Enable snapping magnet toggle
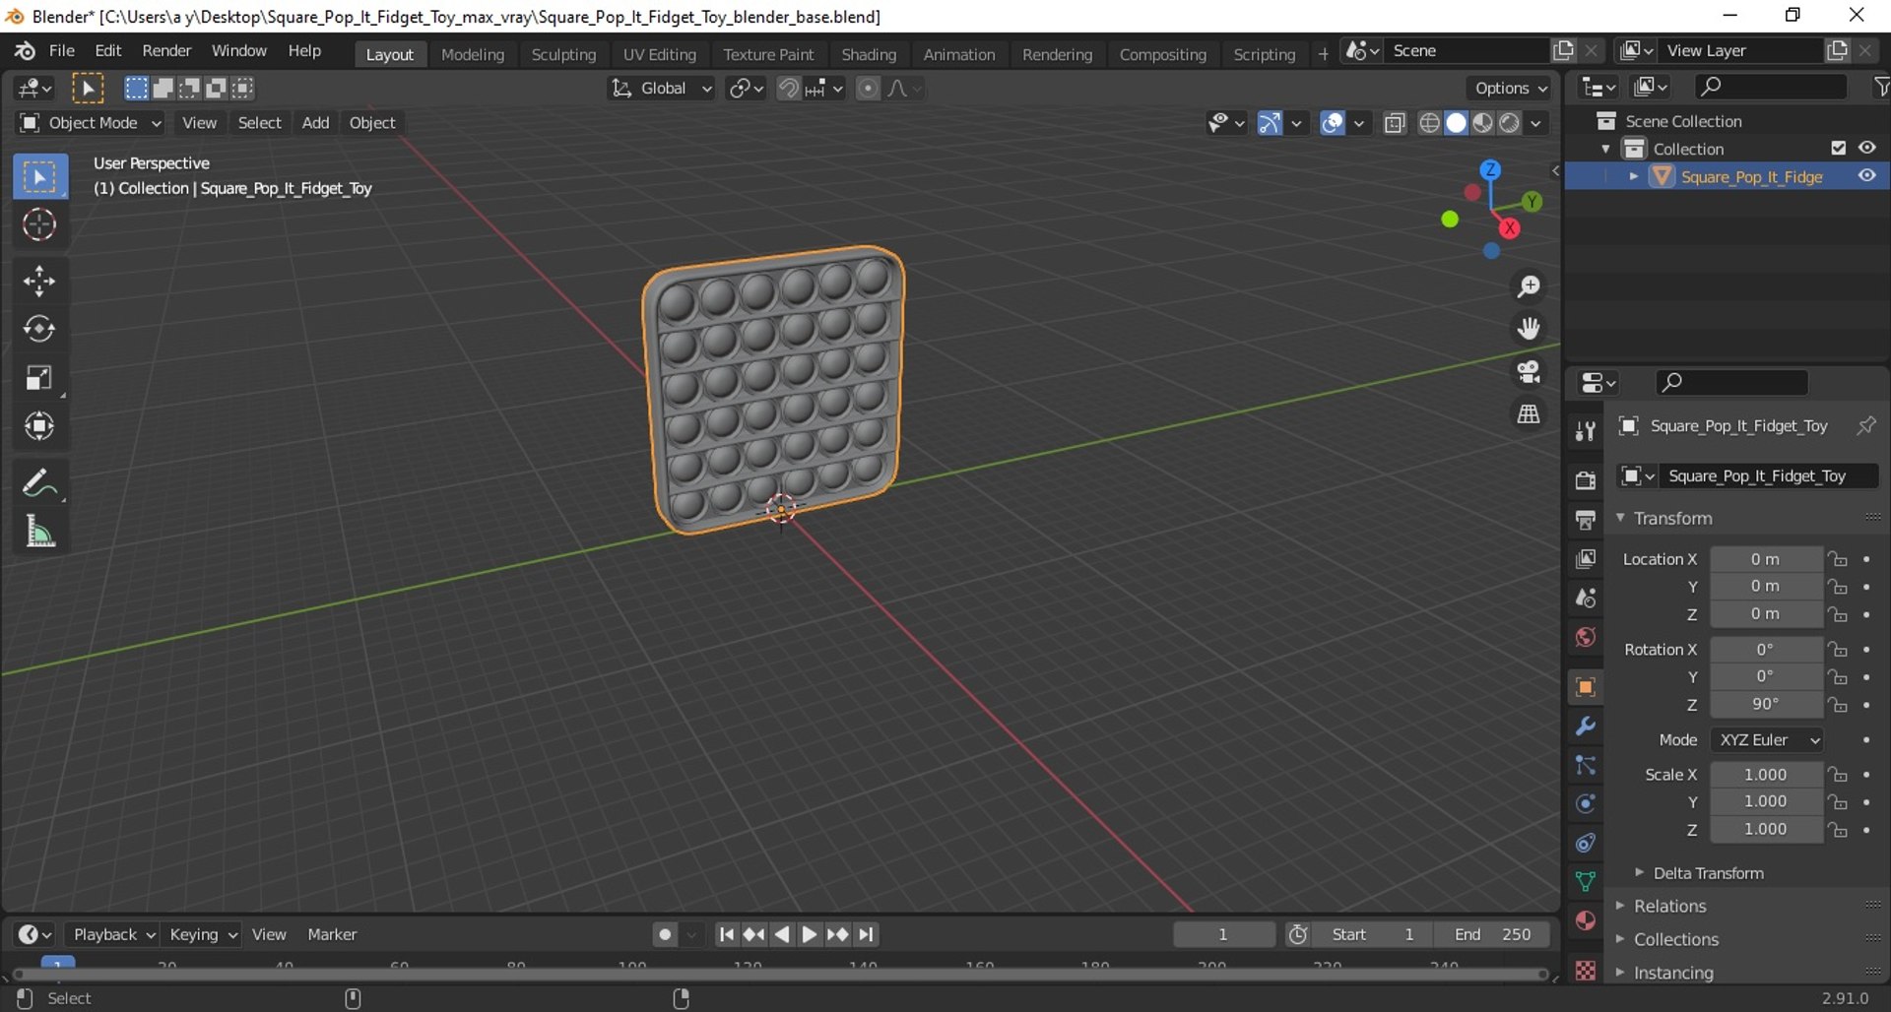Image resolution: width=1891 pixels, height=1012 pixels. (x=788, y=89)
